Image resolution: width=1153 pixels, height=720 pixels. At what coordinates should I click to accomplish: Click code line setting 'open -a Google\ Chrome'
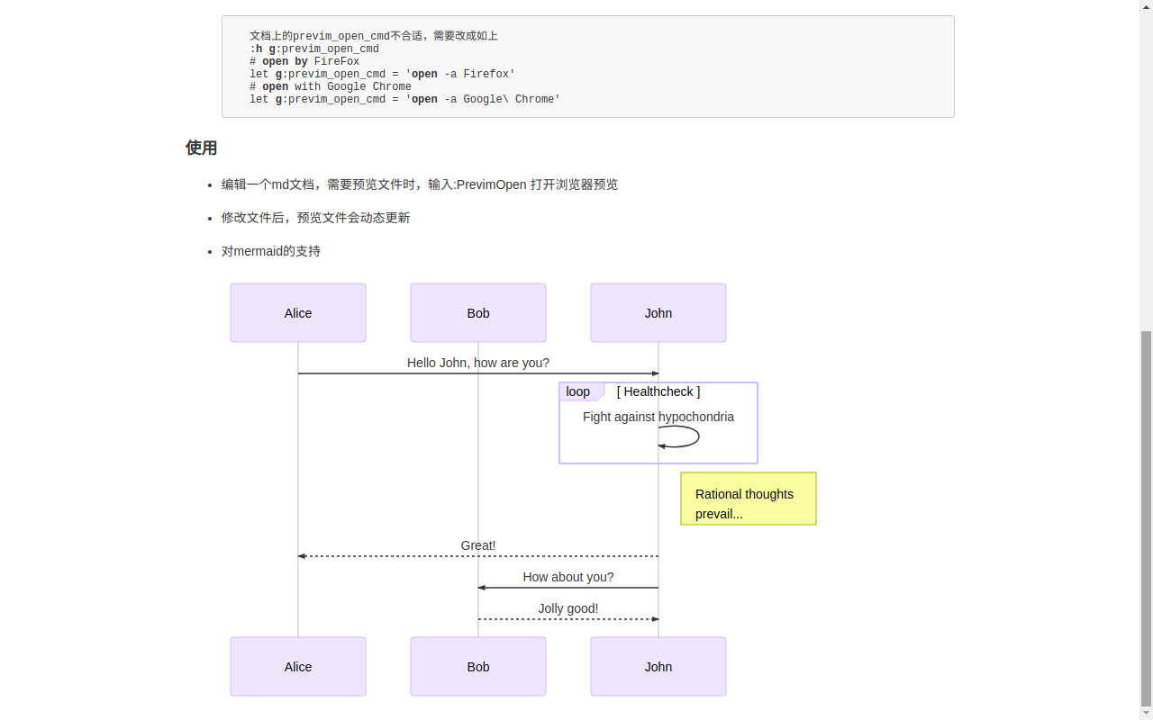pos(405,99)
